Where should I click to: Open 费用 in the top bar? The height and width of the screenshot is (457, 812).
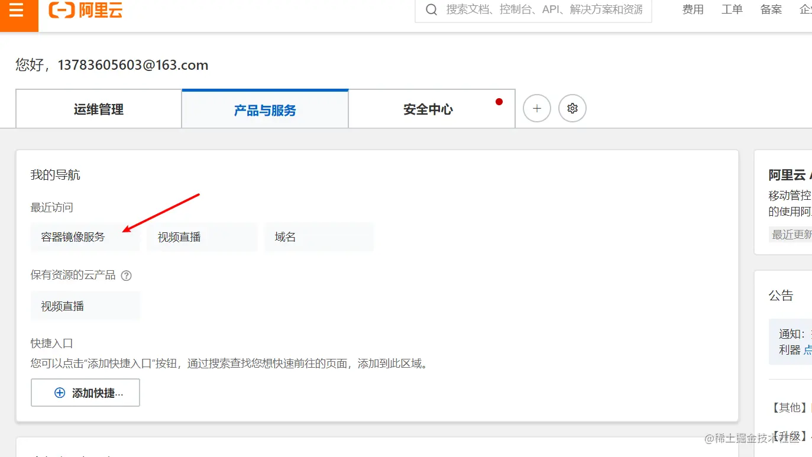point(693,9)
